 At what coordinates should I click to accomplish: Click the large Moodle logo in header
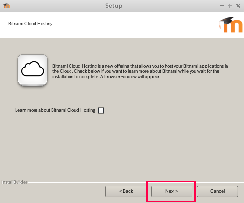point(231,24)
